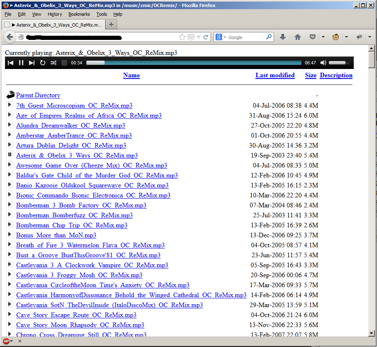
Task: Play 7th Guest Microscopism track icon
Action: (10, 105)
